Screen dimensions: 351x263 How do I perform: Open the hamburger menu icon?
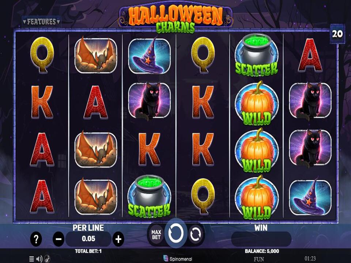click(x=31, y=259)
